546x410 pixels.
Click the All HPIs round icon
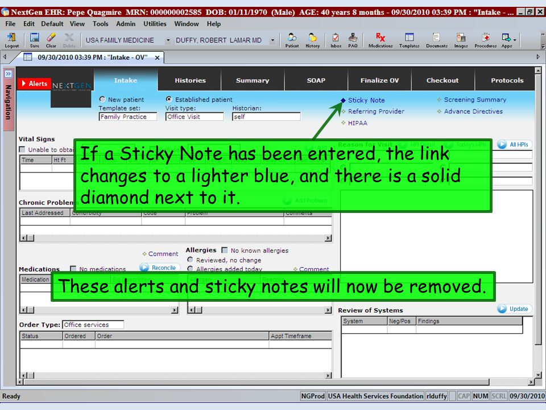(x=502, y=144)
